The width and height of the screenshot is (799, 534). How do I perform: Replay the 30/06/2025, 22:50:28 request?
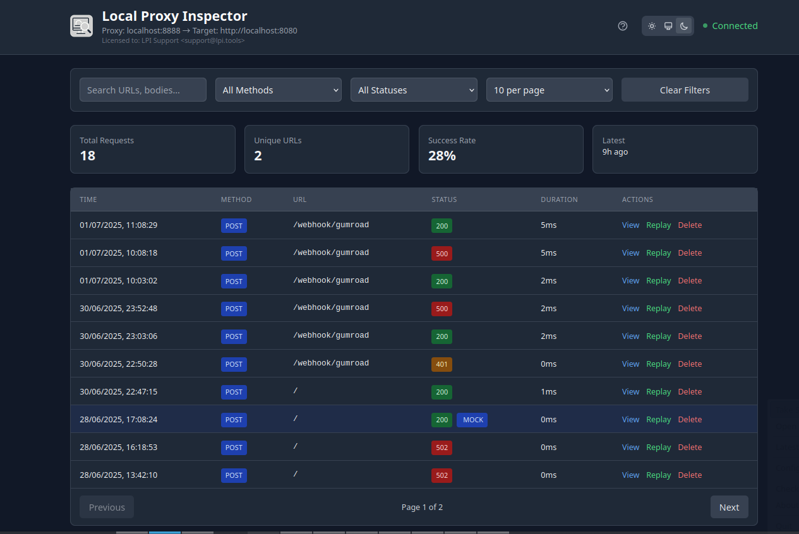(x=658, y=364)
